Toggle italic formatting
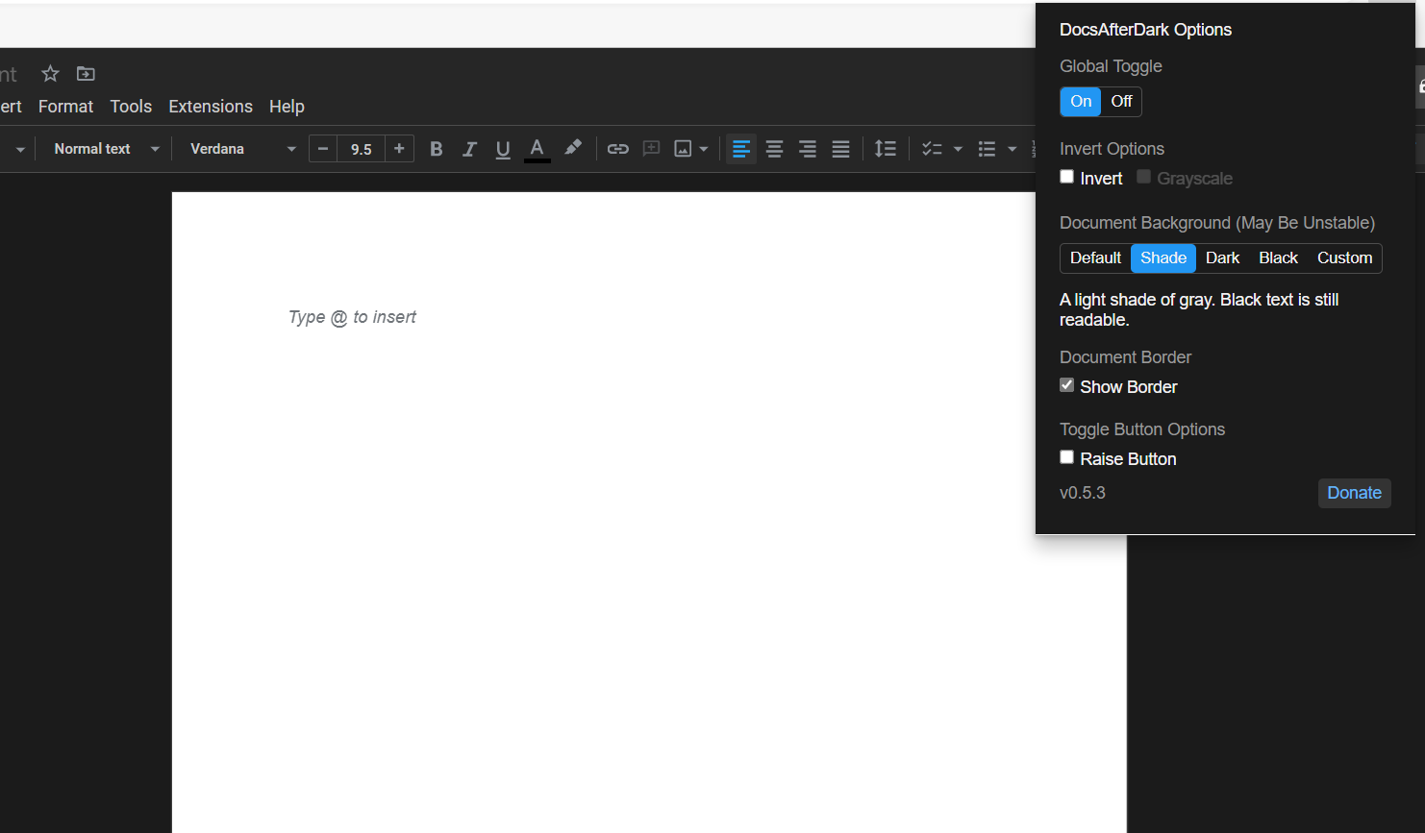This screenshot has width=1425, height=833. (469, 149)
